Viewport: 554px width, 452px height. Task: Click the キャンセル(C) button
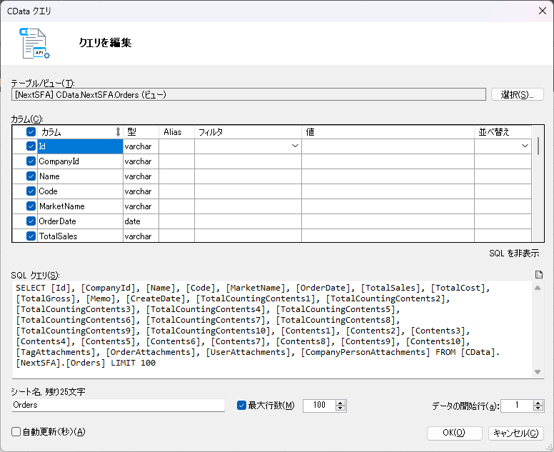516,433
